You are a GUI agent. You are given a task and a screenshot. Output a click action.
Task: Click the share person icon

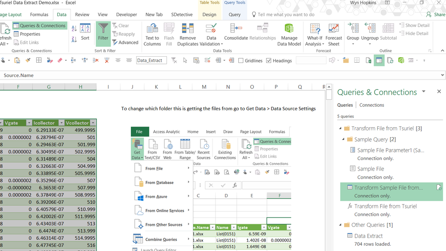[429, 14]
